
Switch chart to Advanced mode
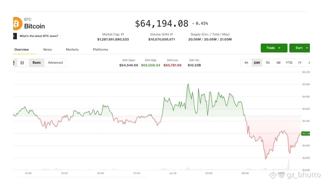[x=55, y=63]
